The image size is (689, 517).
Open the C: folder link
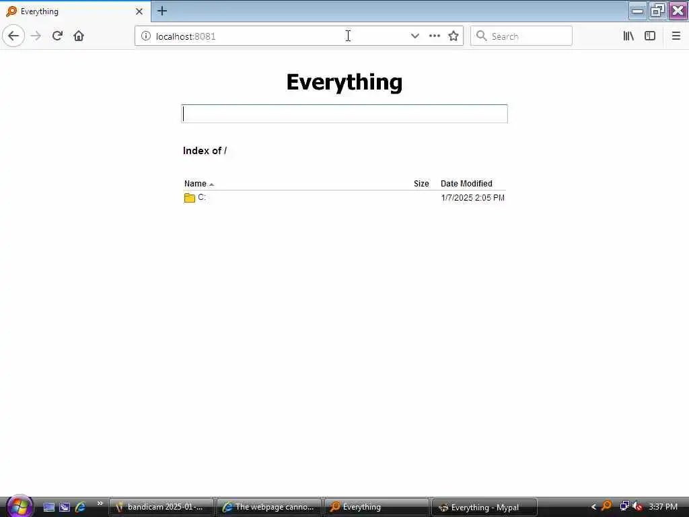202,197
